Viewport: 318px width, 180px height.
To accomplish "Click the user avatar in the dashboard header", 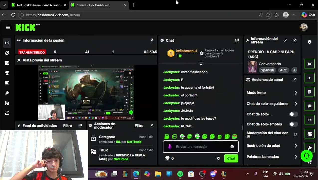I will [x=304, y=27].
